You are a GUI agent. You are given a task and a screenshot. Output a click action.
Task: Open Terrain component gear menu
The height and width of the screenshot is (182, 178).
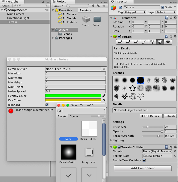pyautogui.click(x=176, y=36)
